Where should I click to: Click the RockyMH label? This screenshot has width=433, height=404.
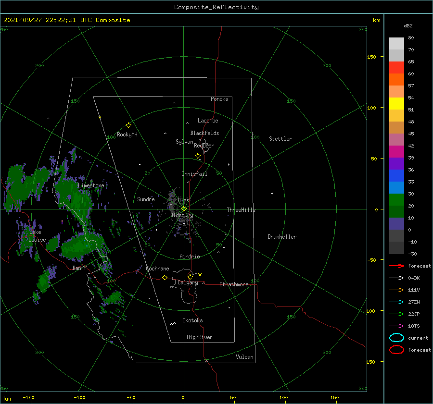(x=127, y=135)
